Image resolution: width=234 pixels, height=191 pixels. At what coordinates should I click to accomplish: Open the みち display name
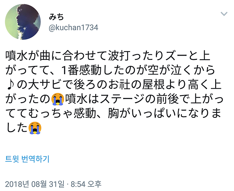point(57,17)
